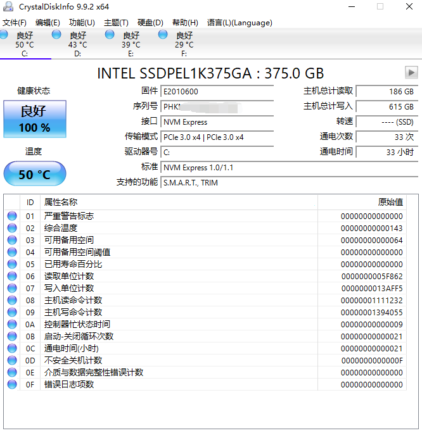The width and height of the screenshot is (422, 433).
Task: Click host total writes value 615 GB
Action: (x=387, y=106)
